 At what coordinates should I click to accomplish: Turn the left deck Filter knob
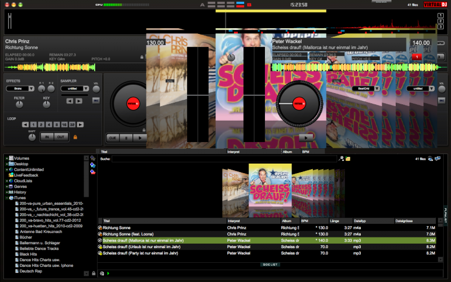(x=19, y=104)
